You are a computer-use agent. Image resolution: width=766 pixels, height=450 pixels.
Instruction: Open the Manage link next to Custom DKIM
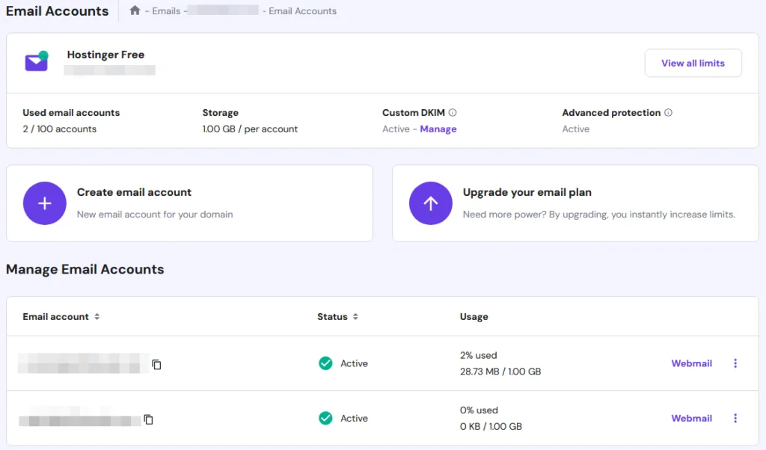click(x=438, y=129)
